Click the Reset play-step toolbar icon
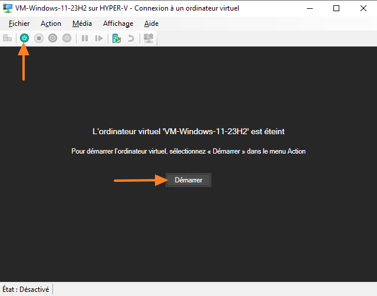 pos(99,38)
